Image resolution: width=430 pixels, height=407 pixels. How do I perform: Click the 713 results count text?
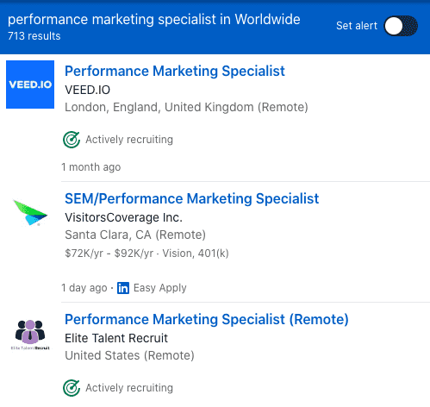(x=34, y=36)
